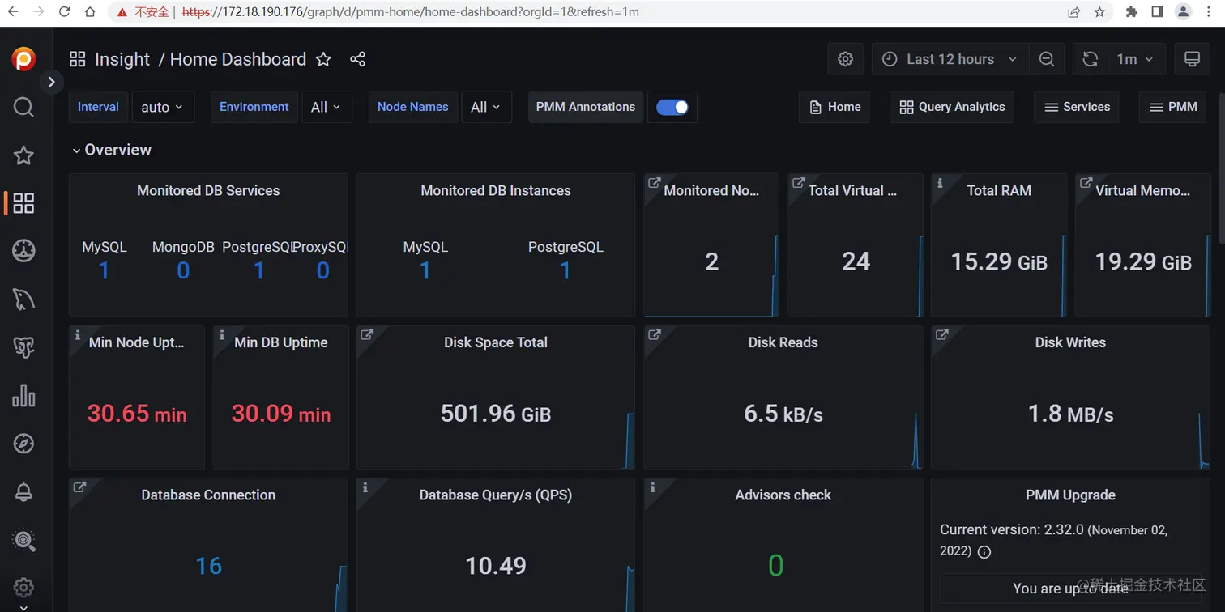This screenshot has height=612, width=1225.
Task: Open the Dashboards icon in the sidebar
Action: pos(24,203)
